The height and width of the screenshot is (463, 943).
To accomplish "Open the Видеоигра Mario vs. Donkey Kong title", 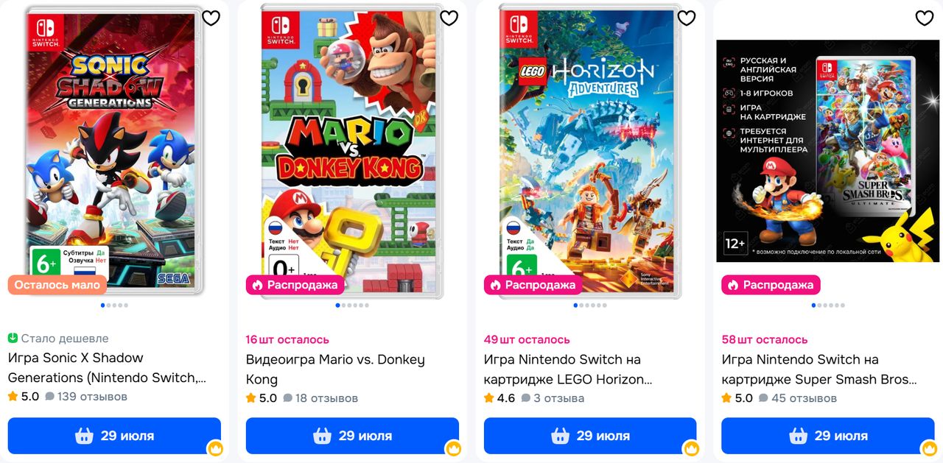I will coord(335,370).
